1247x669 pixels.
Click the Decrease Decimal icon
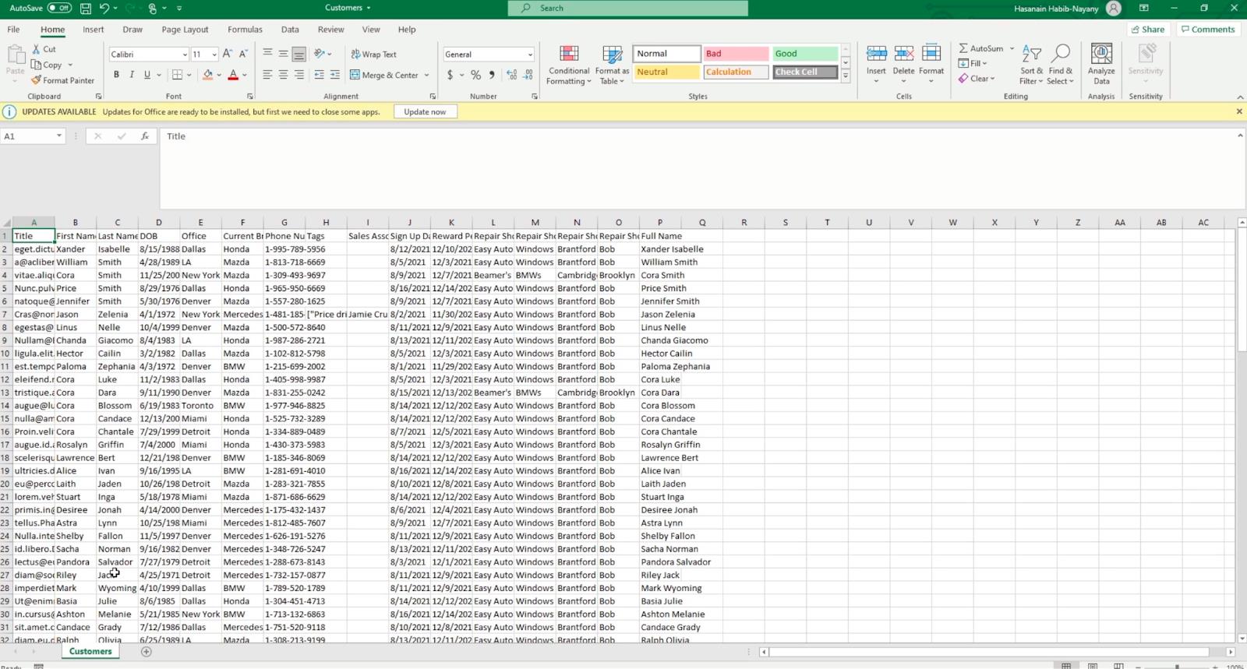[528, 75]
